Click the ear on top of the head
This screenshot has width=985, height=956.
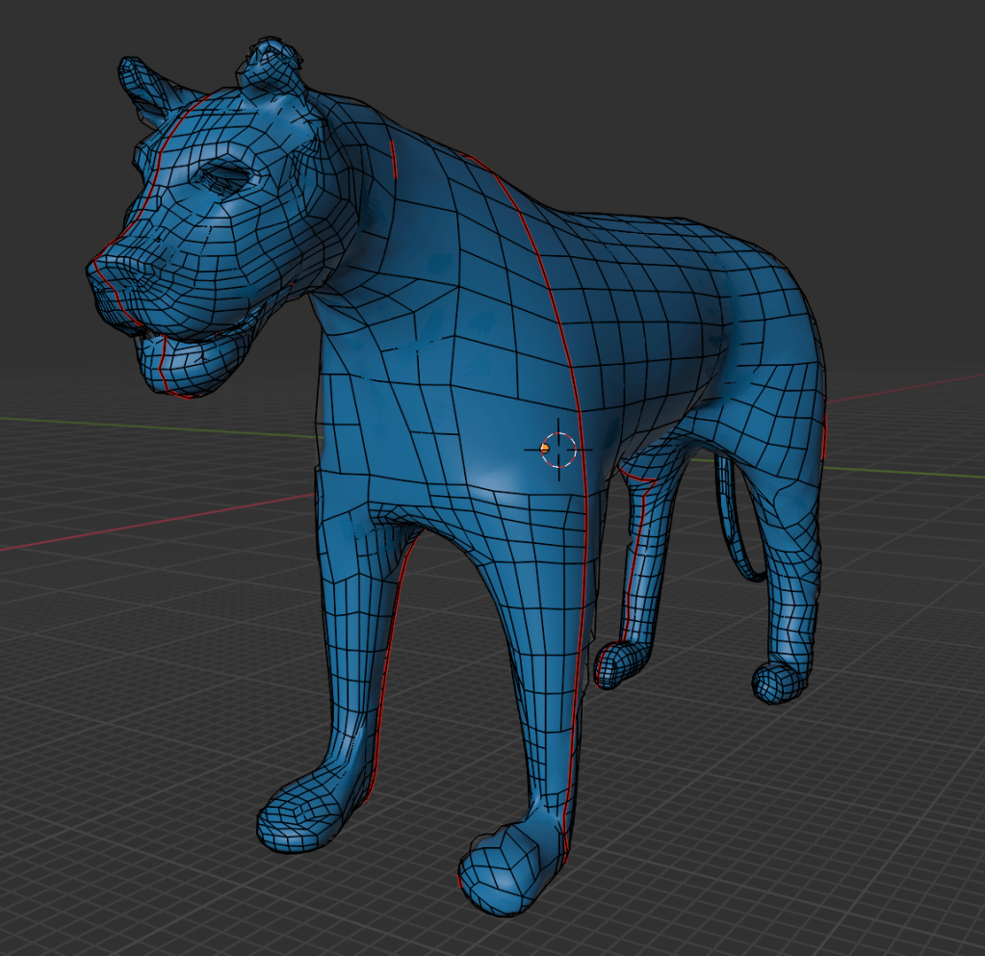270,65
